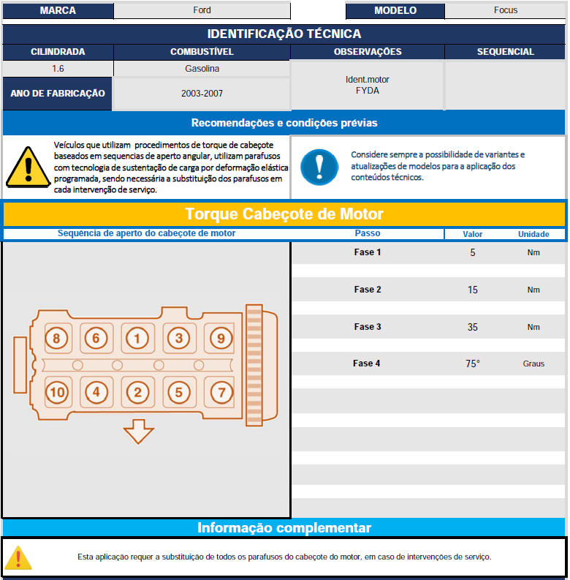Click bolt number 10 in engine diagram
Image resolution: width=570 pixels, height=580 pixels.
(x=56, y=392)
